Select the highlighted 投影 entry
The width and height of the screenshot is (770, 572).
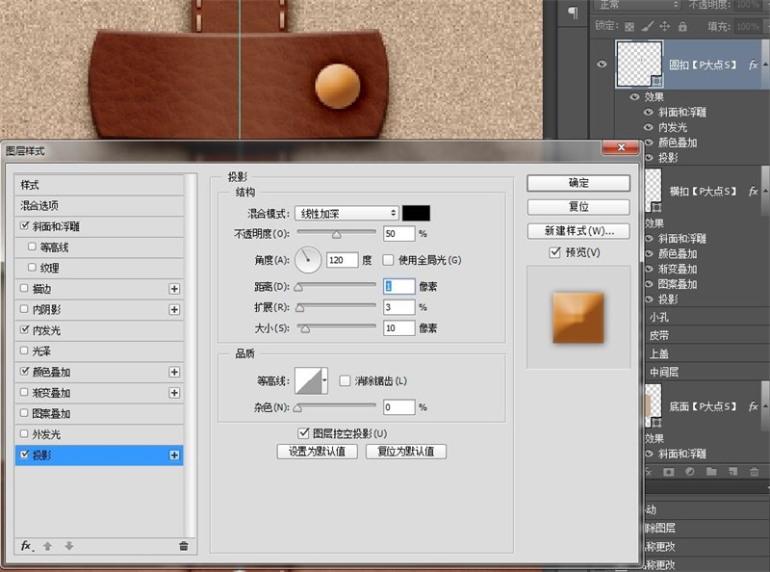[100, 455]
